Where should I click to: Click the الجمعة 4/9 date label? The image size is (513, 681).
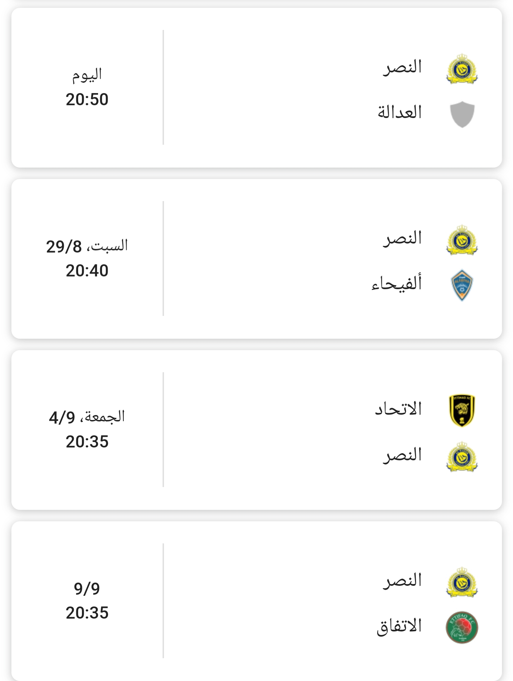click(x=87, y=417)
